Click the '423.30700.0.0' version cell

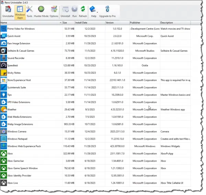117,146
